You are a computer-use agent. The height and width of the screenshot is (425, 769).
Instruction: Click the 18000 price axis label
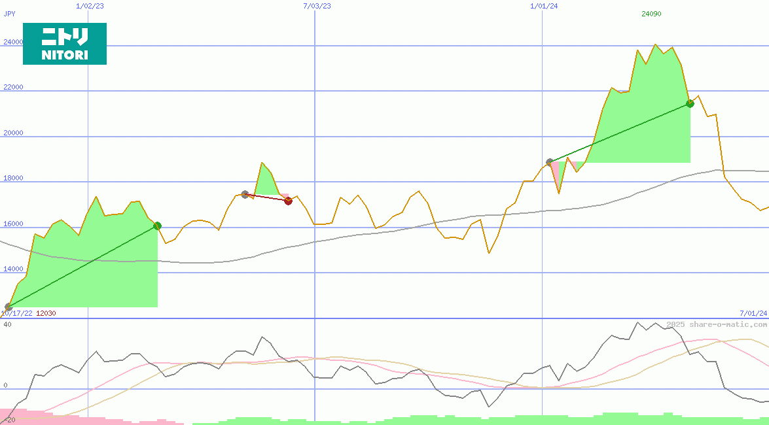pos(13,178)
